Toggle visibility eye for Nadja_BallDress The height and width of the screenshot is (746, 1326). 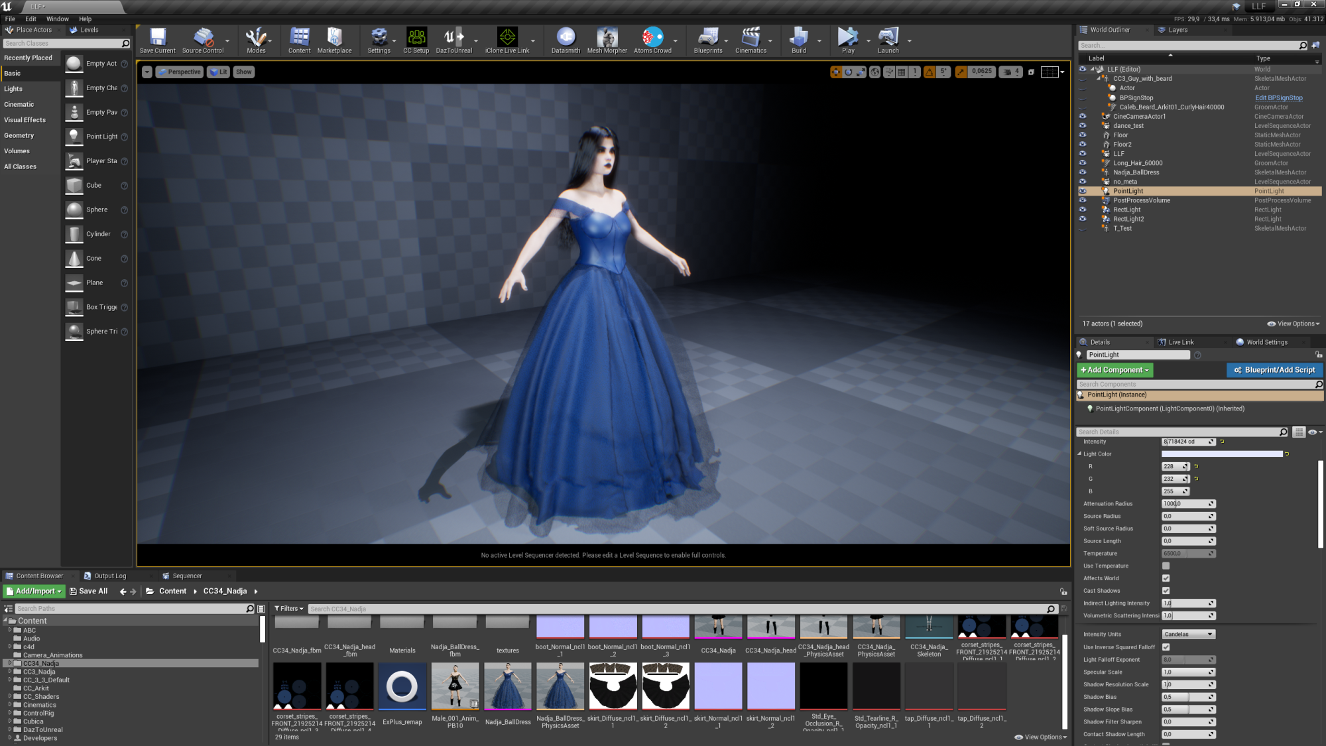(1083, 172)
